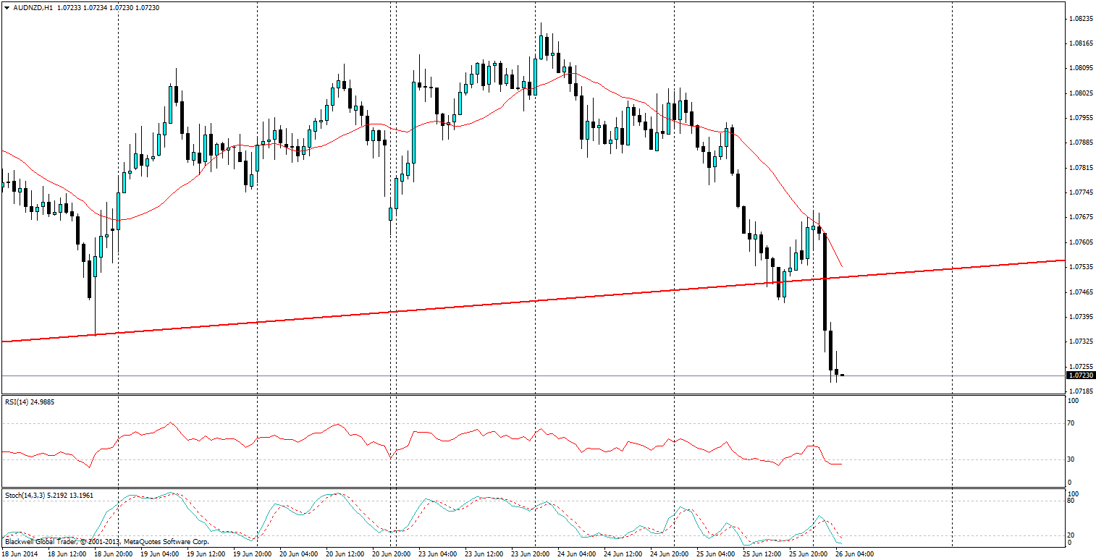
Task: Click the 25 Jun 04:00 time label
Action: pos(716,554)
